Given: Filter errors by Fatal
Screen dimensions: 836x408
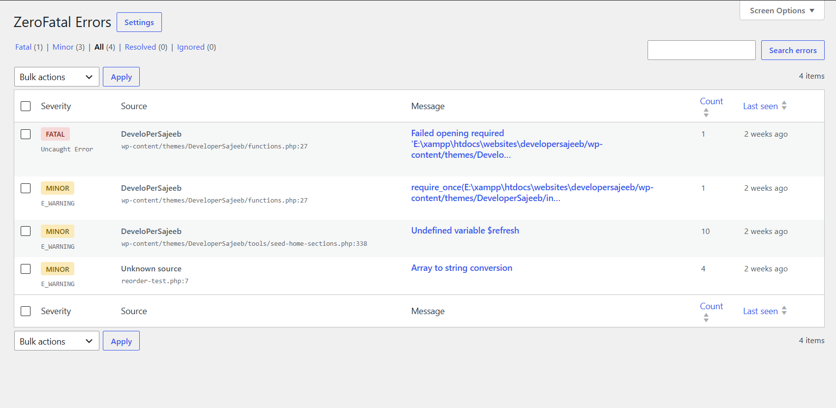Looking at the screenshot, I should [x=23, y=47].
